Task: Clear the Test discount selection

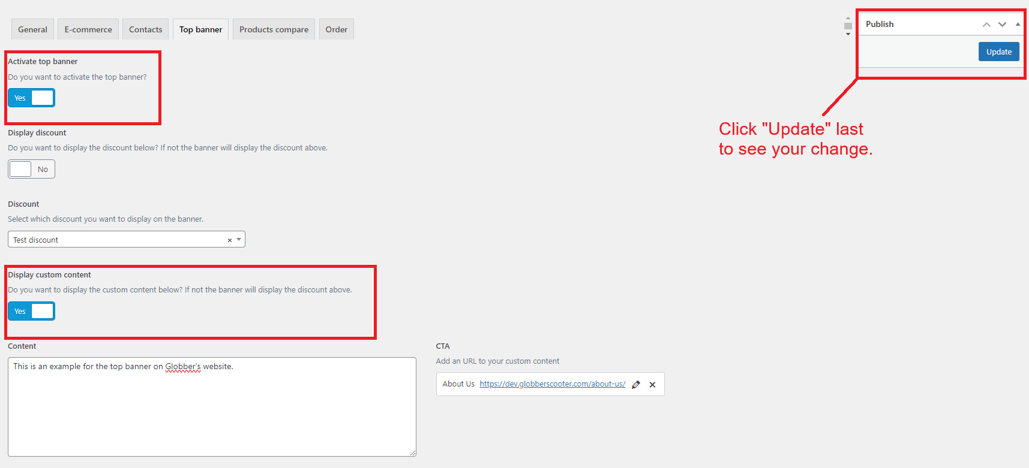Action: click(229, 240)
